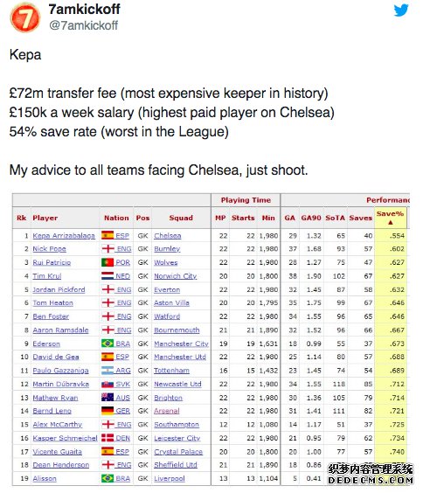This screenshot has width=423, height=493.
Task: Click the Twitter bird logo icon
Action: tap(401, 10)
